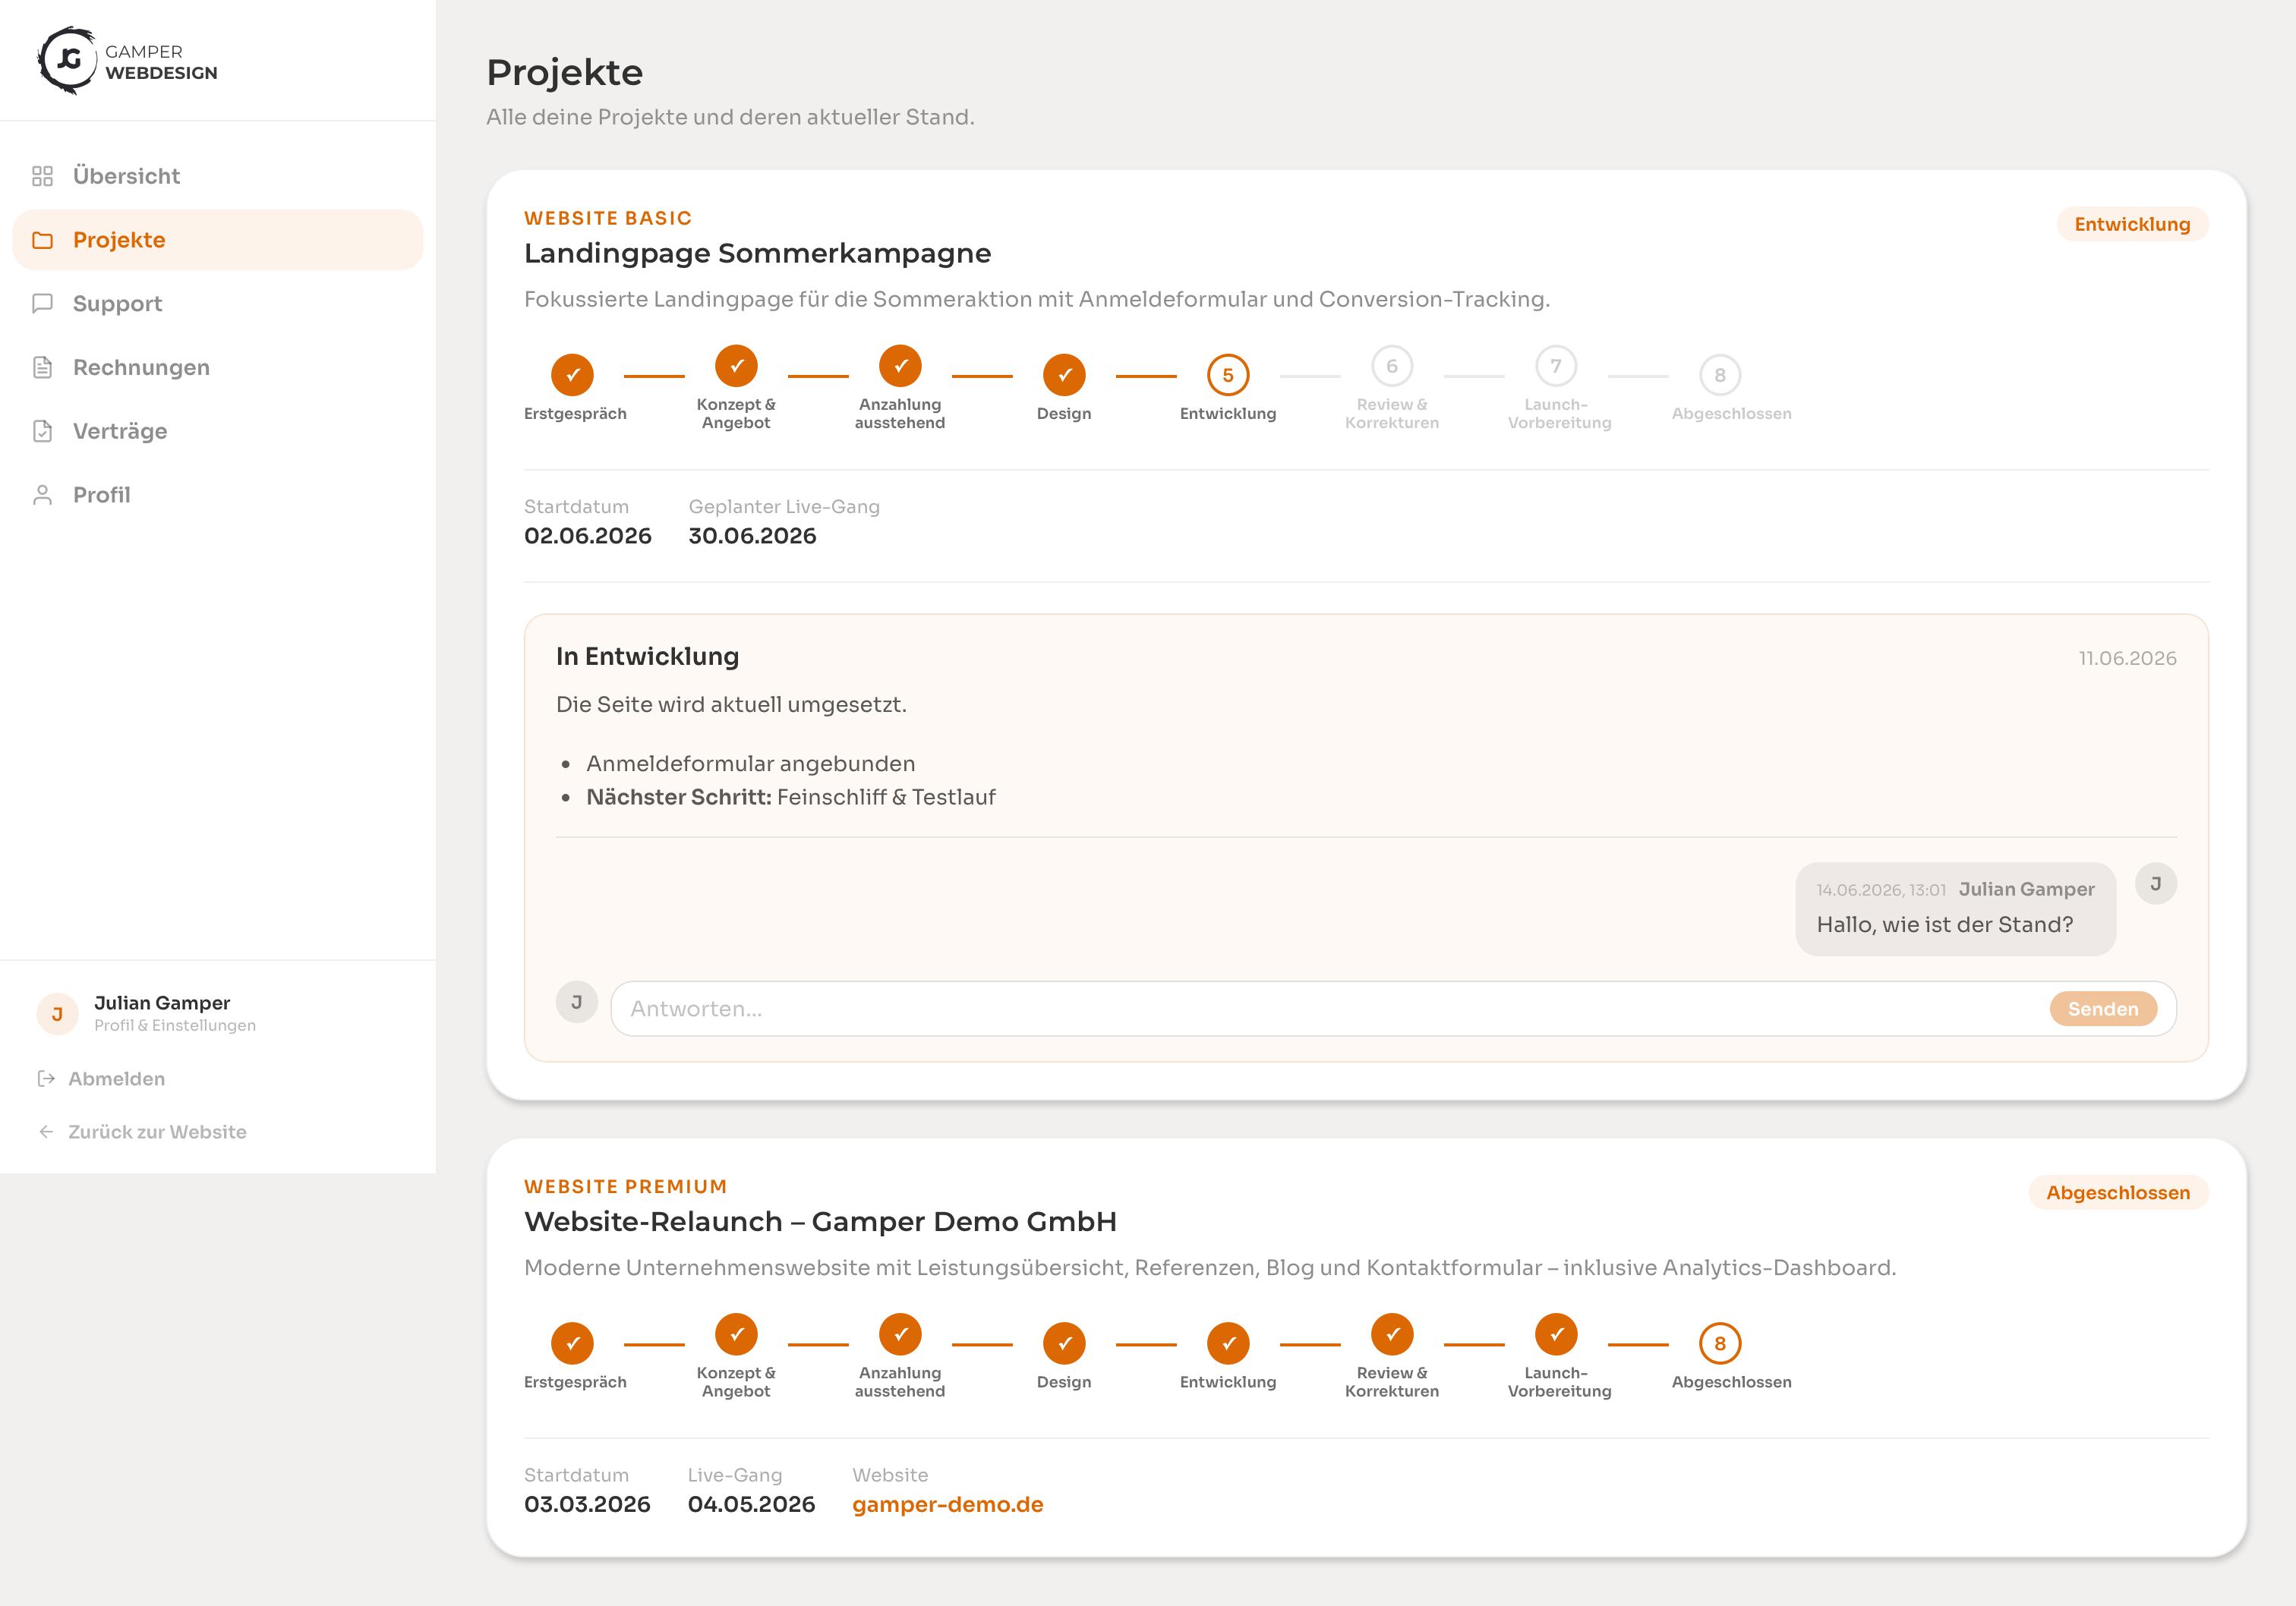The height and width of the screenshot is (1606, 2296).
Task: Click the Landingpage Sommerkampagne title
Action: click(758, 253)
